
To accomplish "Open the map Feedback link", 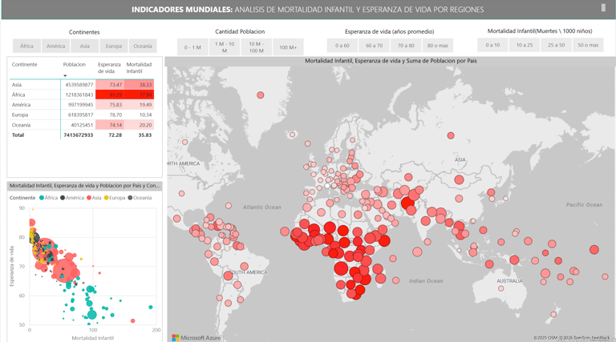I will [601, 338].
